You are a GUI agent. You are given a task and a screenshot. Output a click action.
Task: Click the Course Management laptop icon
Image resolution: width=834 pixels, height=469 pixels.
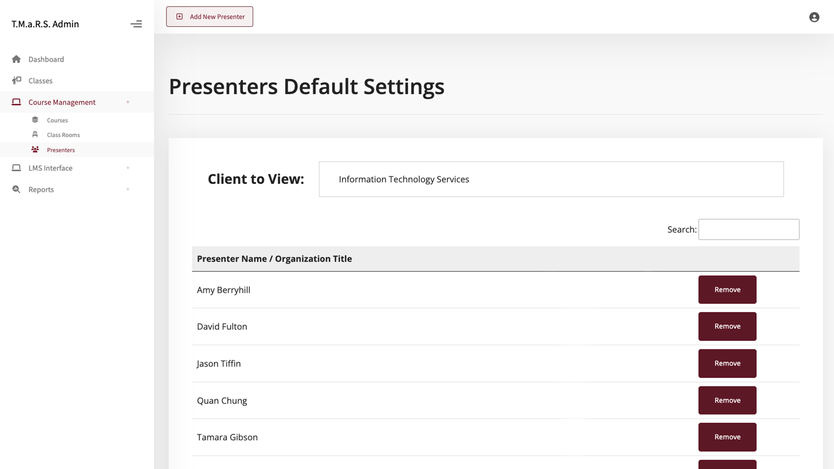click(x=16, y=102)
